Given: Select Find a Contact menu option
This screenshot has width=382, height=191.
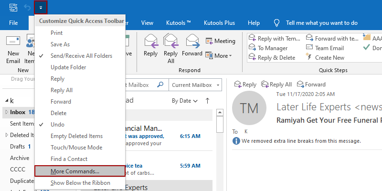Looking at the screenshot, I should click(80, 159).
